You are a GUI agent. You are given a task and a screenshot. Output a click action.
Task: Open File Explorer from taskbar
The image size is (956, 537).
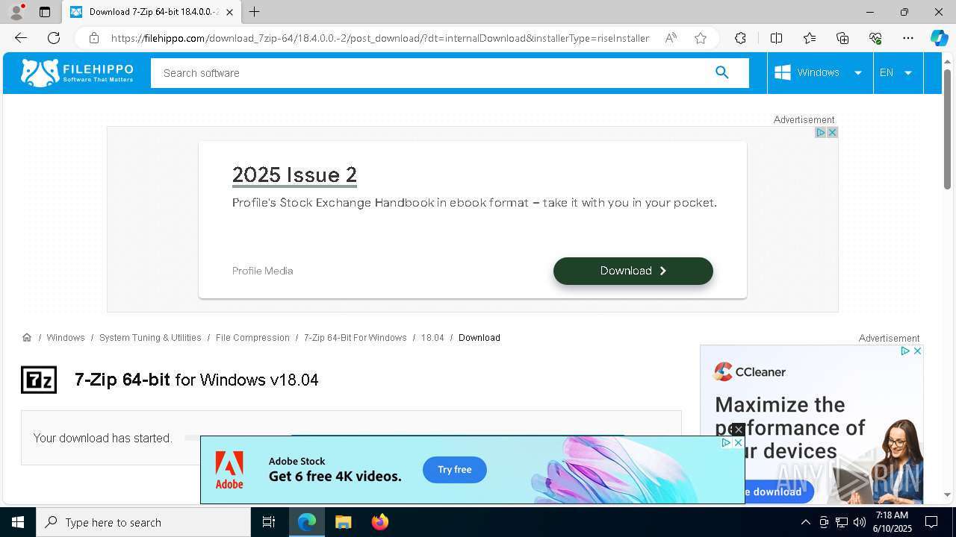pos(344,522)
